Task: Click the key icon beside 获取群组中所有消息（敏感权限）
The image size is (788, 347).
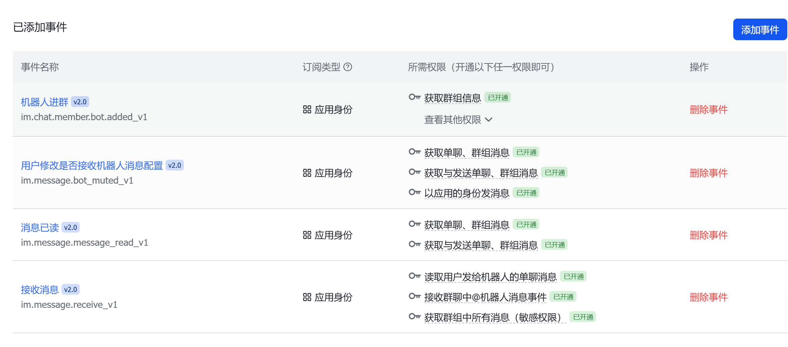Action: point(415,317)
